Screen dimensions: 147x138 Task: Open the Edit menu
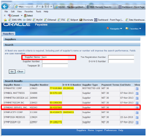13,11
